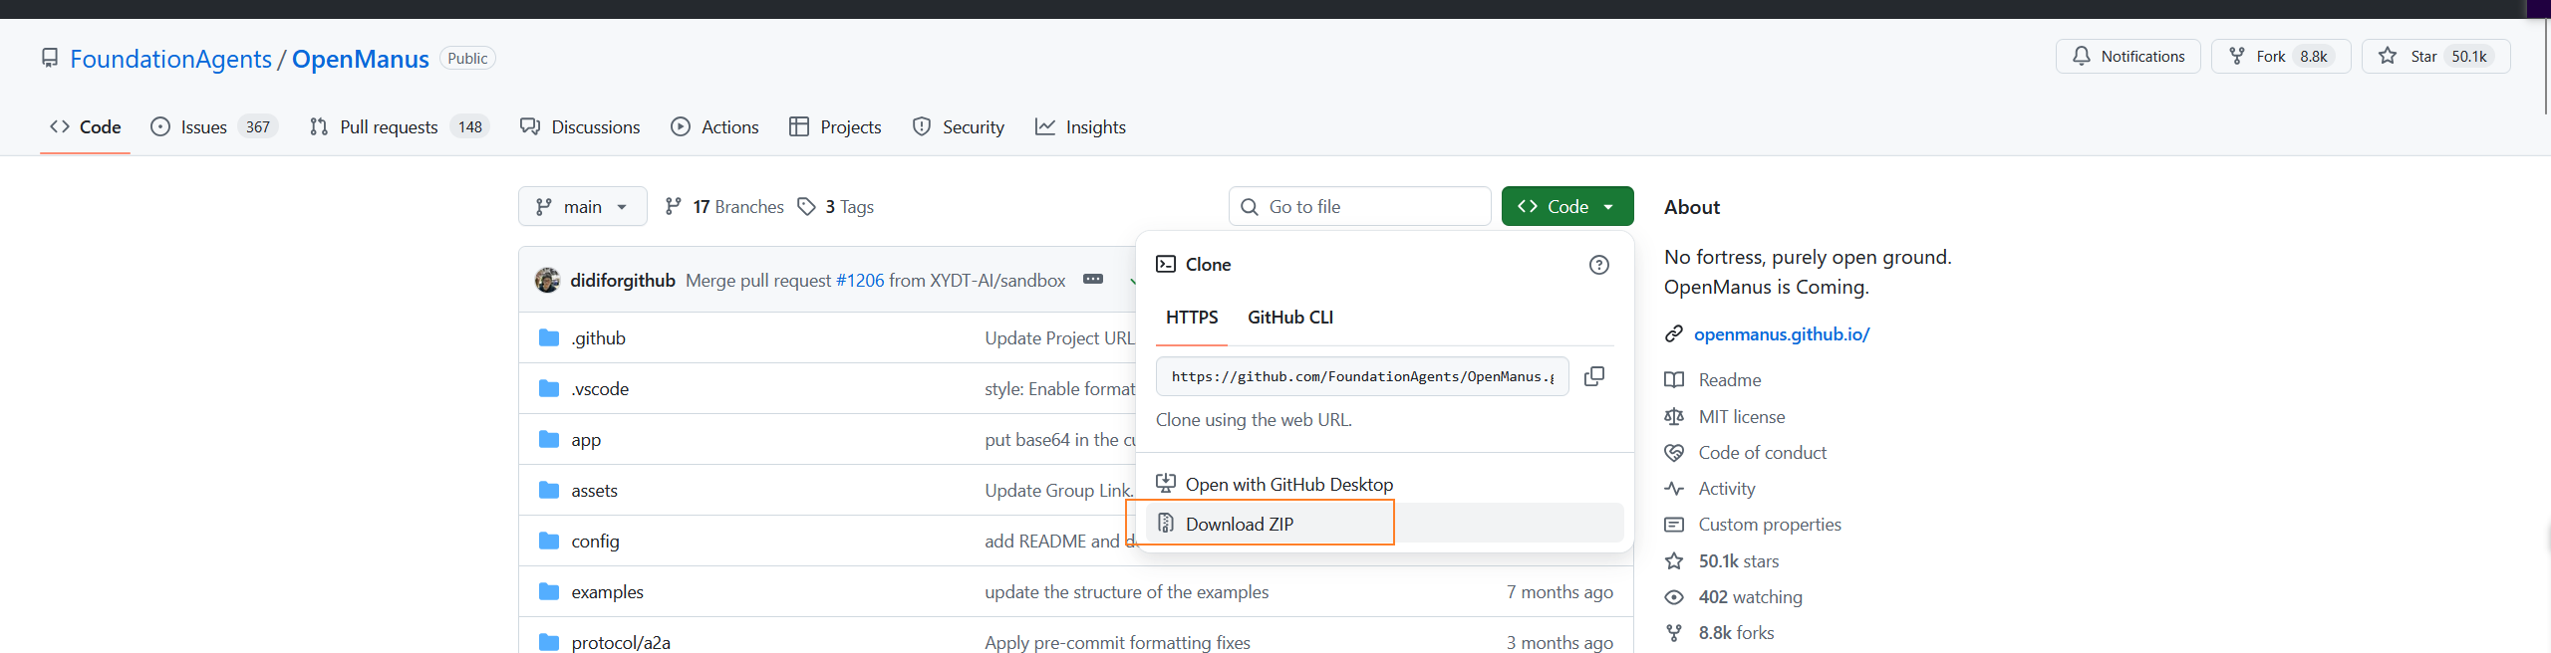Click the Download ZIP file icon
The width and height of the screenshot is (2551, 653).
[x=1166, y=524]
